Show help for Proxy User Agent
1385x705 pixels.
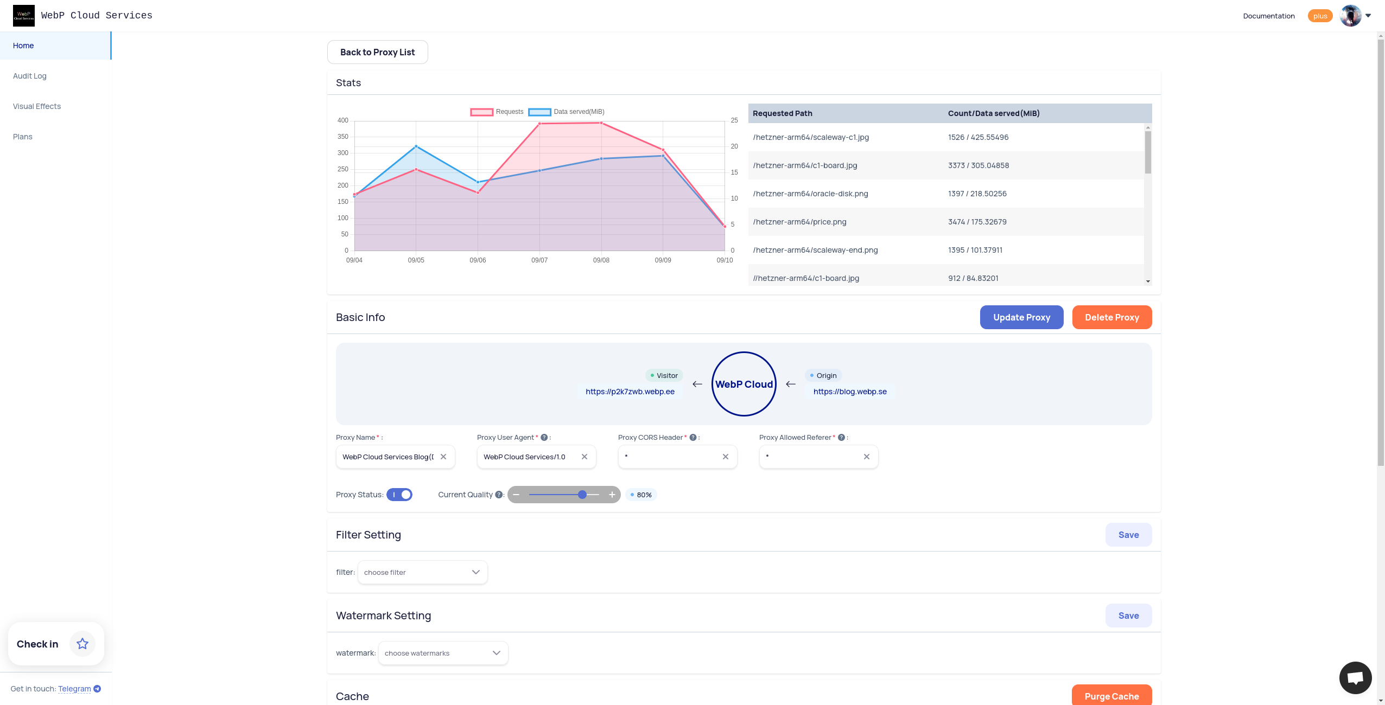click(x=544, y=438)
